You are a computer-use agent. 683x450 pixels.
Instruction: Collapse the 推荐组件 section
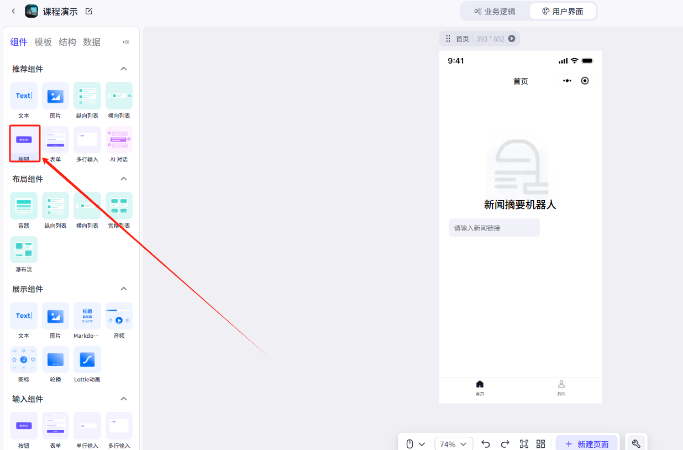click(124, 69)
